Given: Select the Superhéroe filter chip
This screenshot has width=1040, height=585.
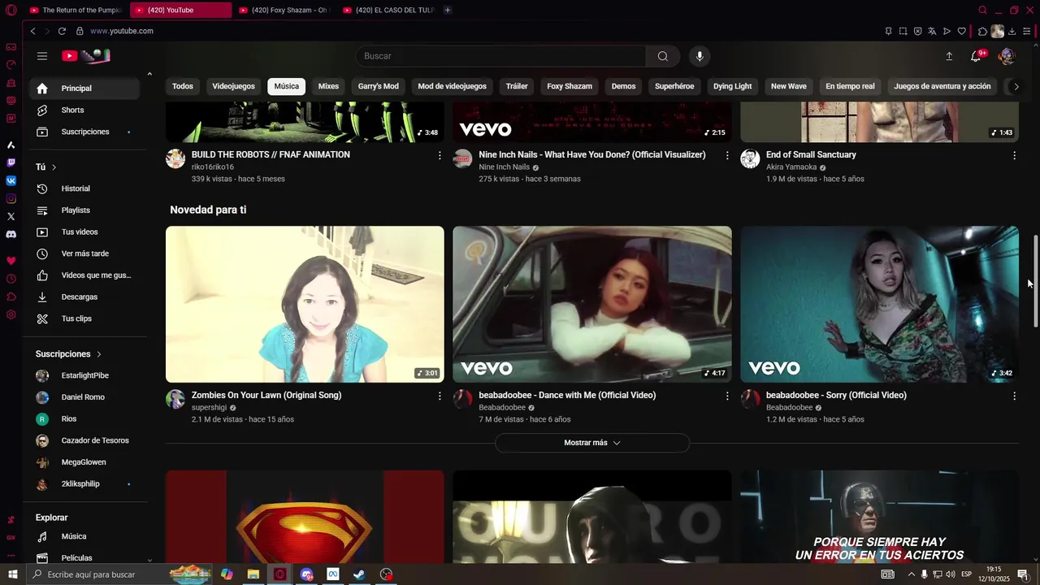Looking at the screenshot, I should [674, 86].
